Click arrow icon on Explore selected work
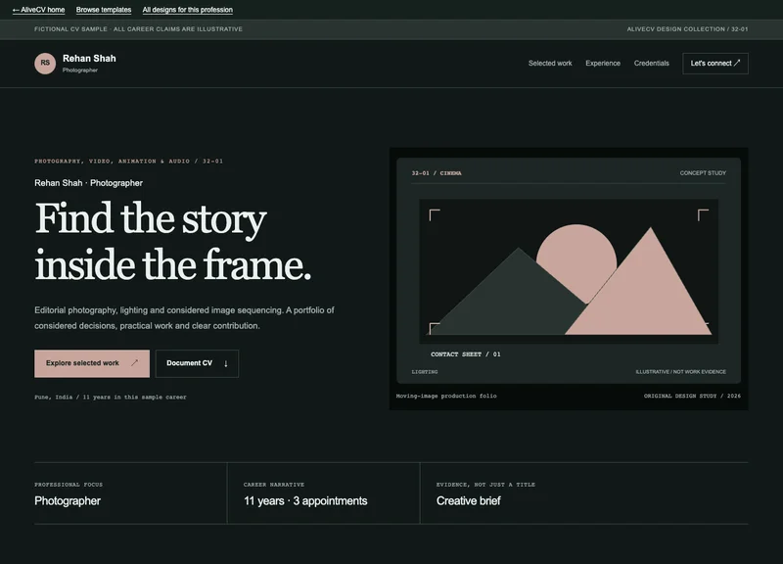This screenshot has height=564, width=783. (x=134, y=362)
